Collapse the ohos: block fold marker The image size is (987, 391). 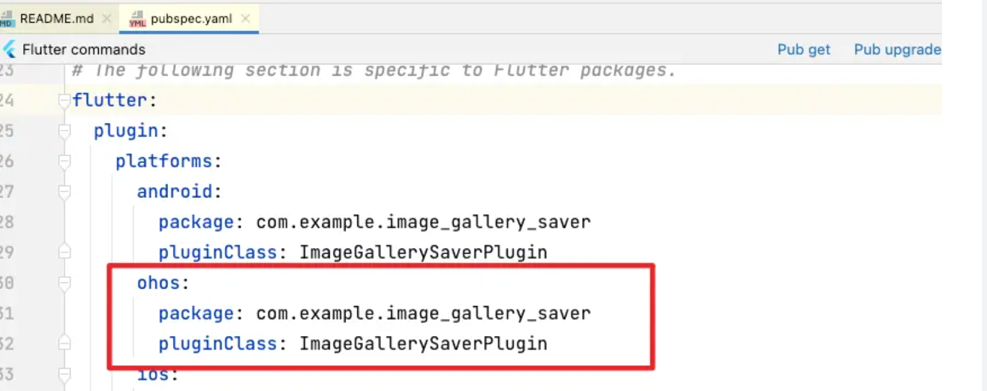pos(64,283)
